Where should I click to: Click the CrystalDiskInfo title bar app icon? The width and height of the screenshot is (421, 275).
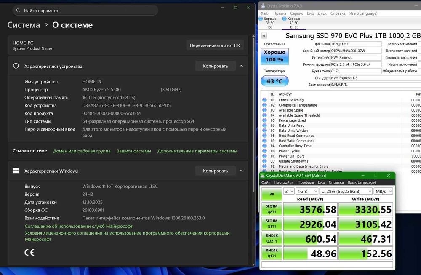pyautogui.click(x=263, y=5)
